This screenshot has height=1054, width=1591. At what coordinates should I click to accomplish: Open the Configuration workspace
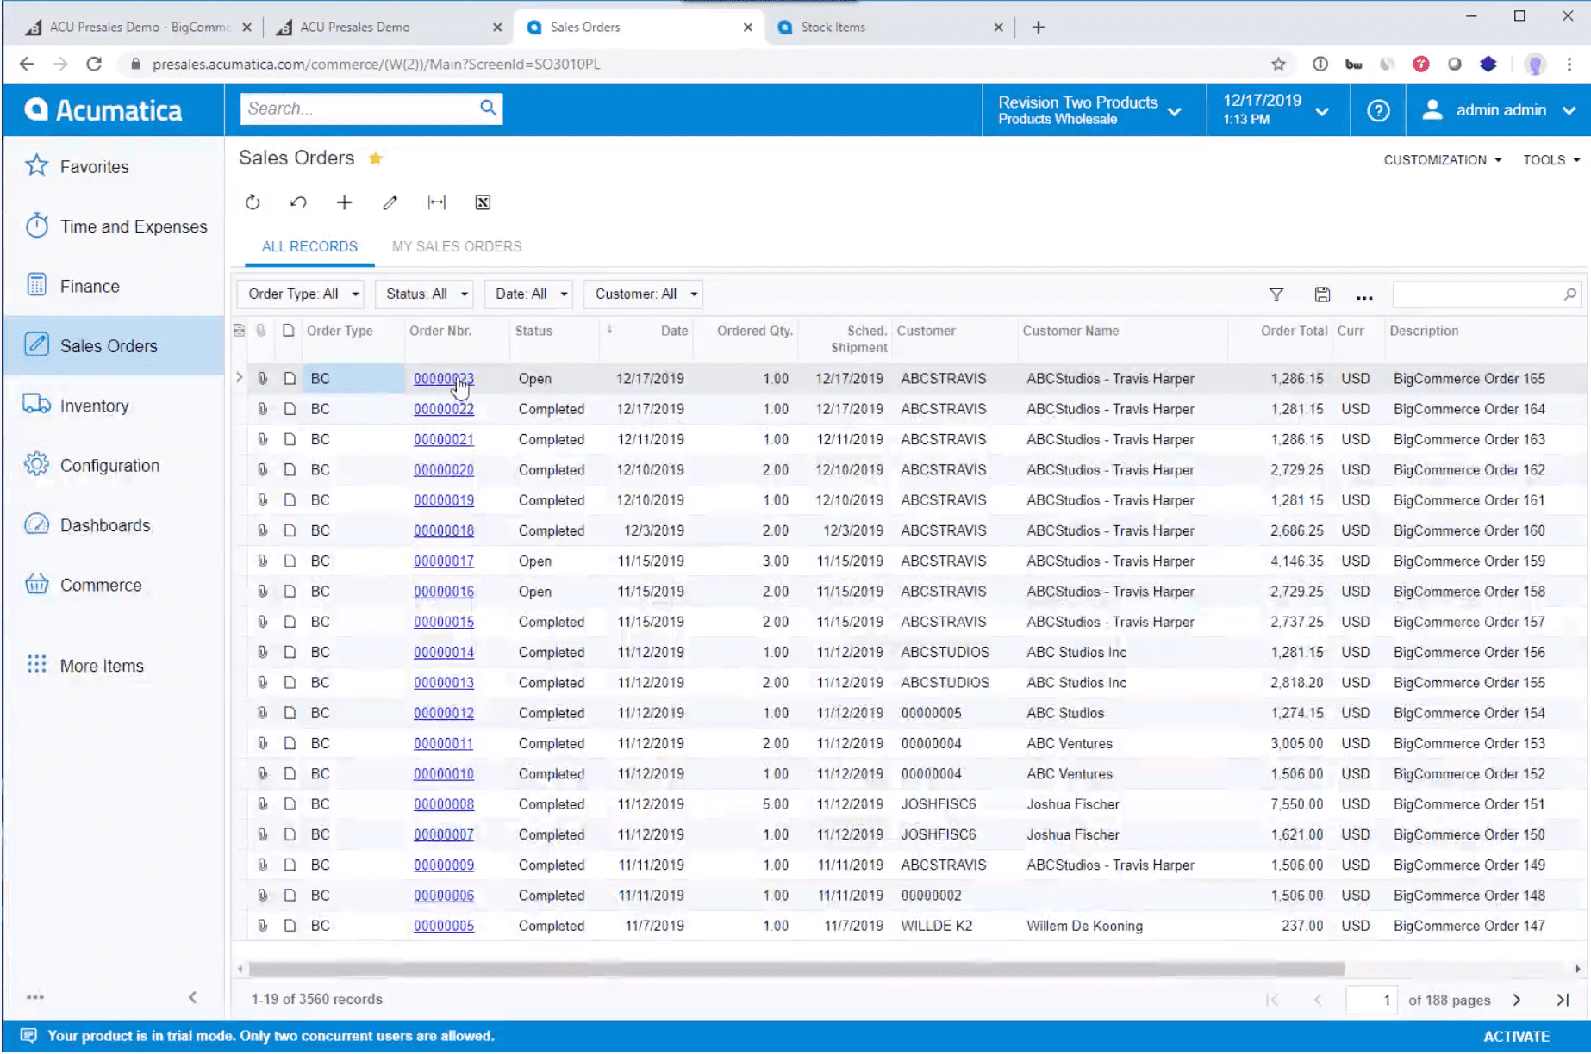click(114, 465)
